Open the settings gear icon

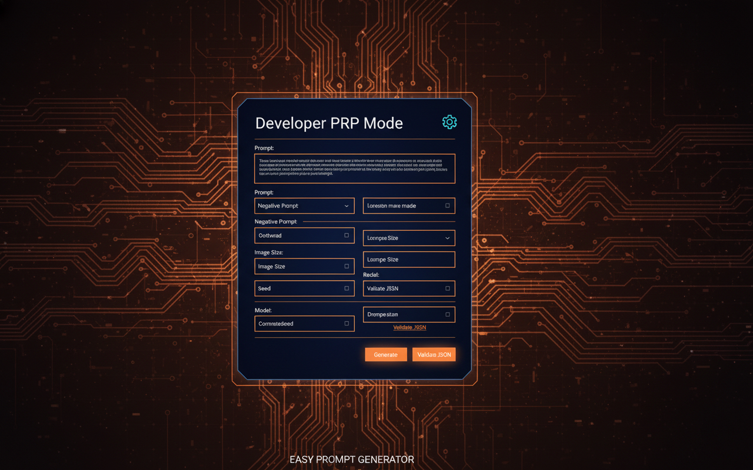449,122
